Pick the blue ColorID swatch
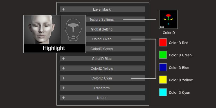The image size is (216, 108). (163, 67)
